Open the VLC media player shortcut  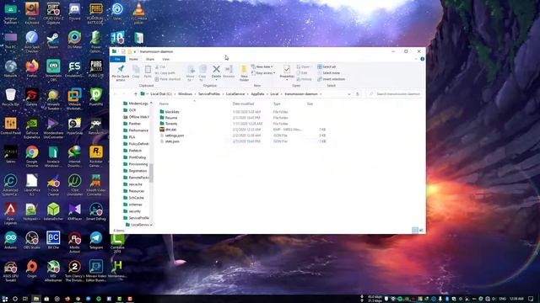[x=138, y=13]
